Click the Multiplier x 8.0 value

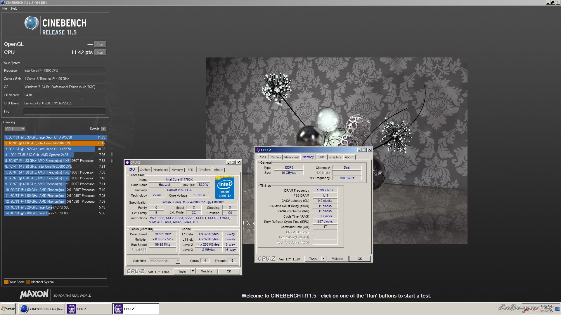pyautogui.click(x=163, y=239)
